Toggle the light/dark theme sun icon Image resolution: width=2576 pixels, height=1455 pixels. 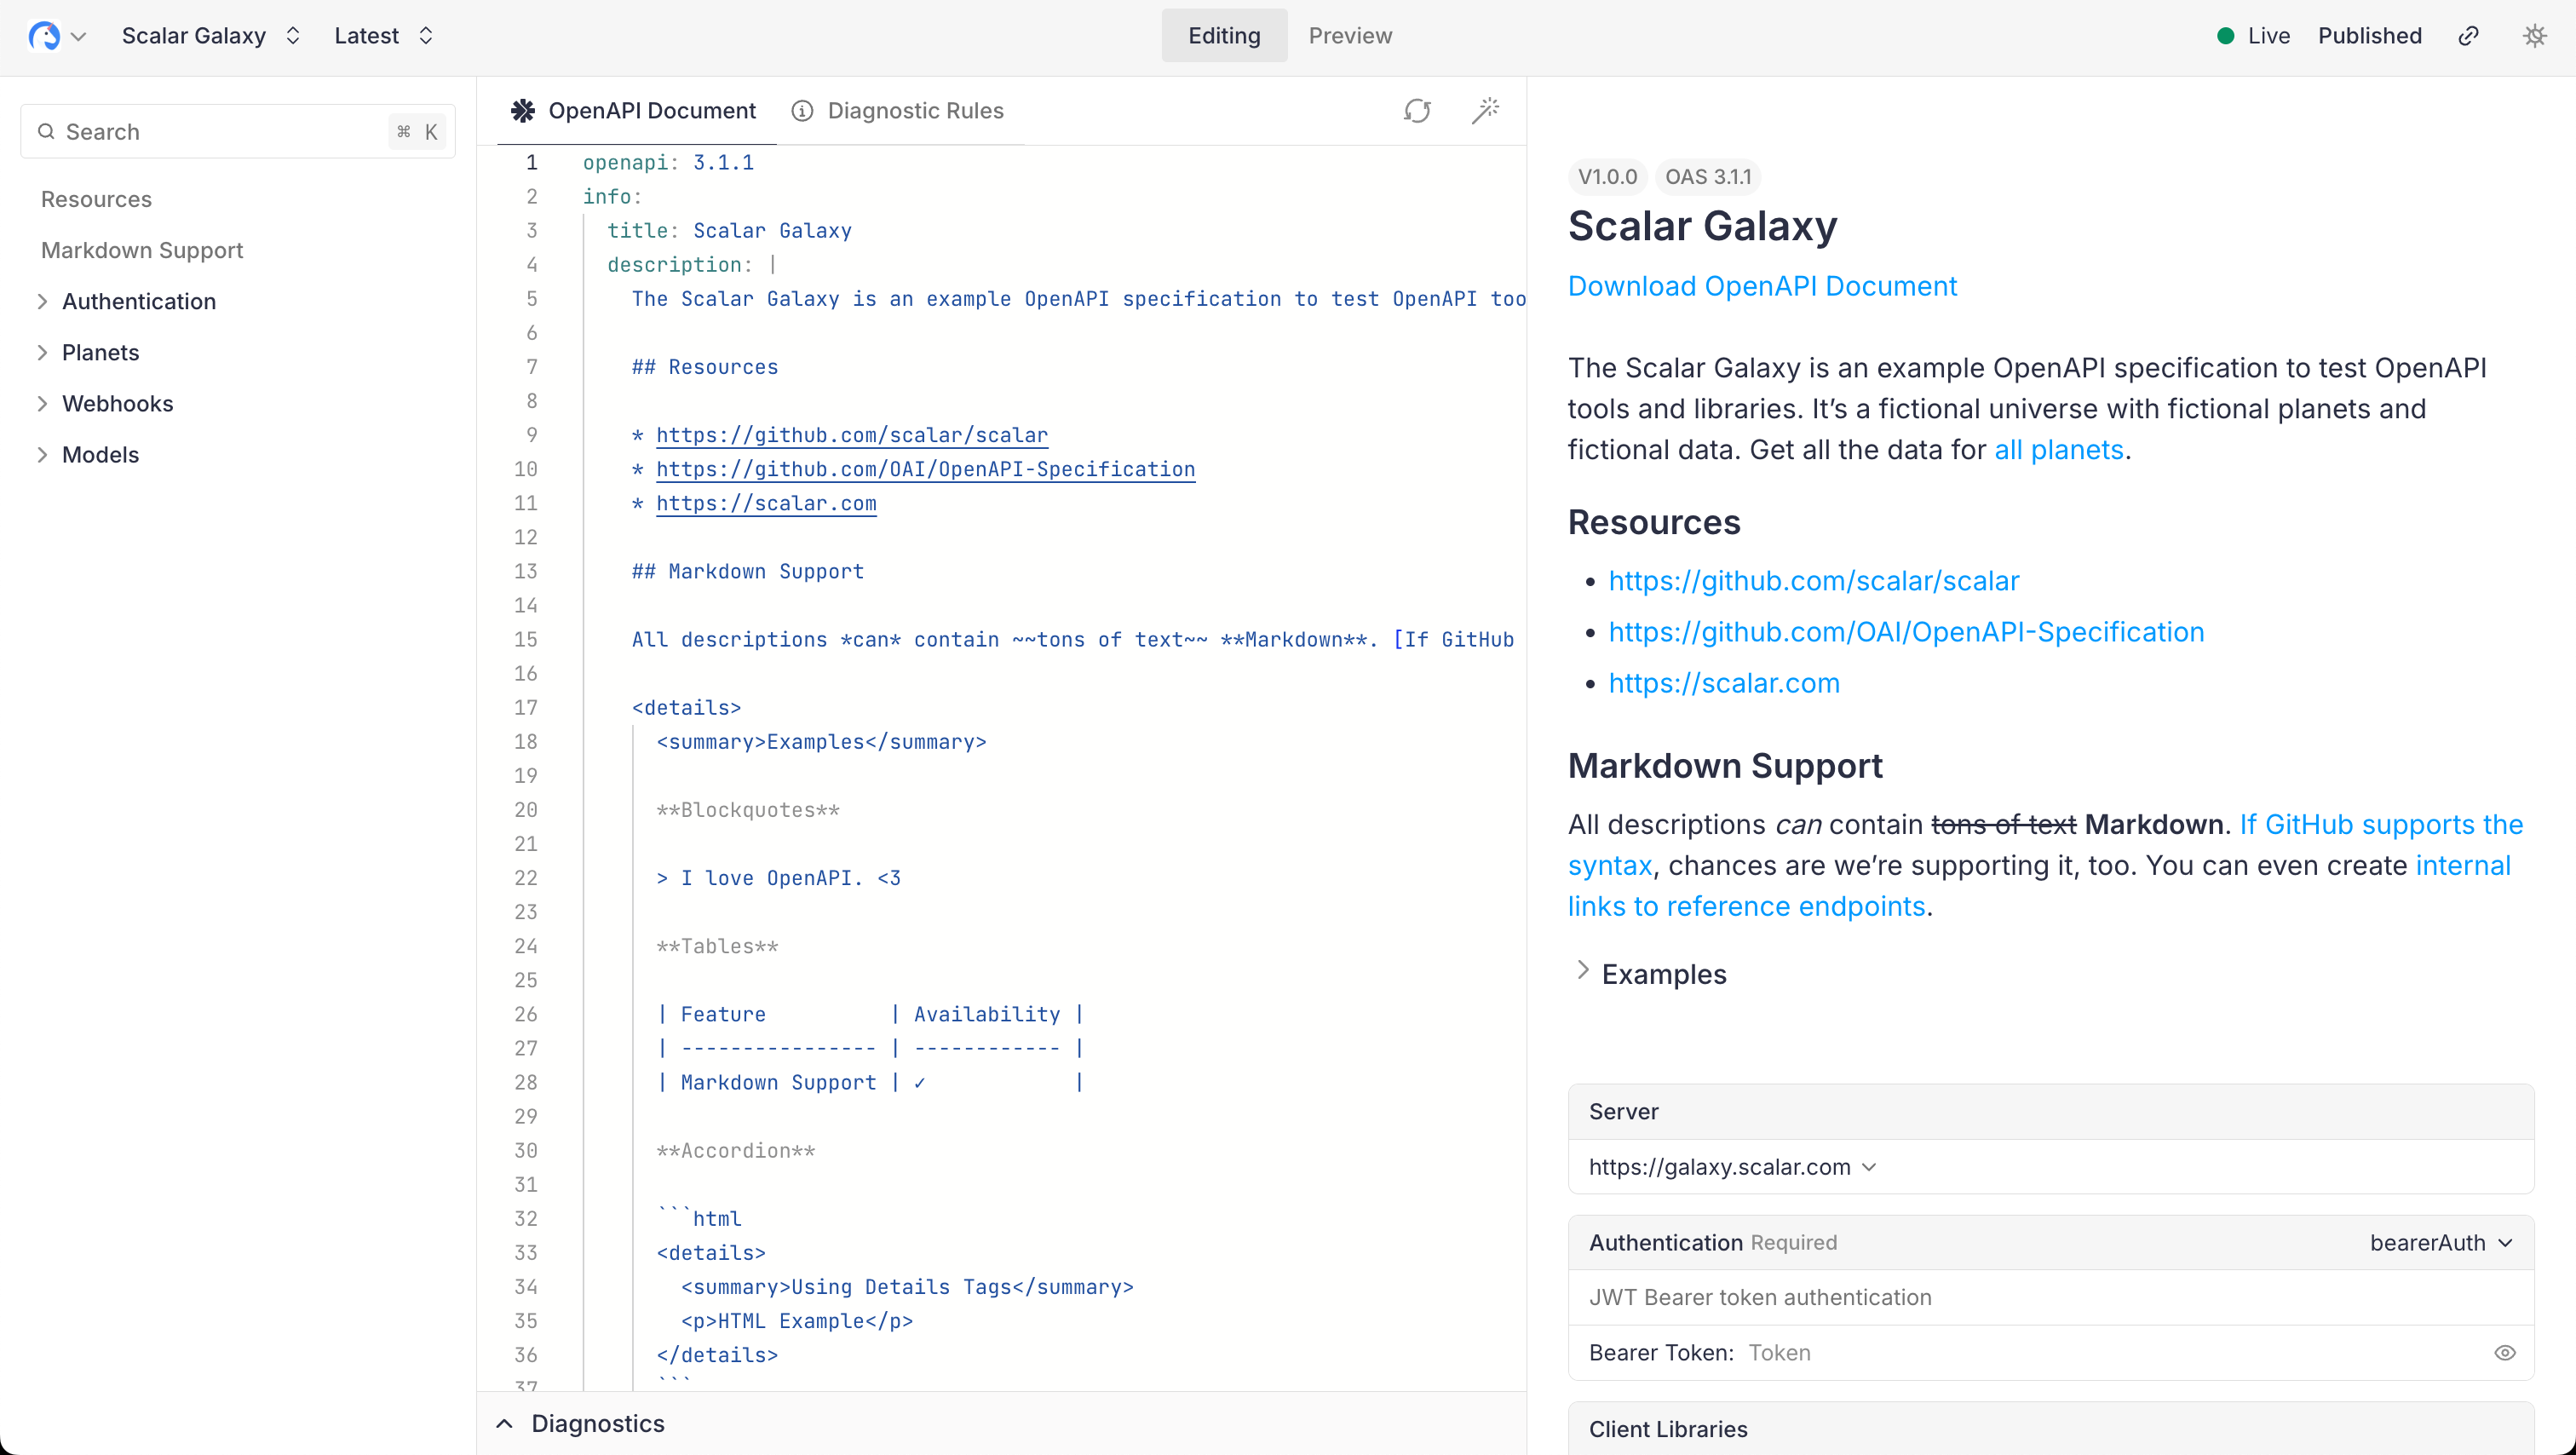[2534, 36]
